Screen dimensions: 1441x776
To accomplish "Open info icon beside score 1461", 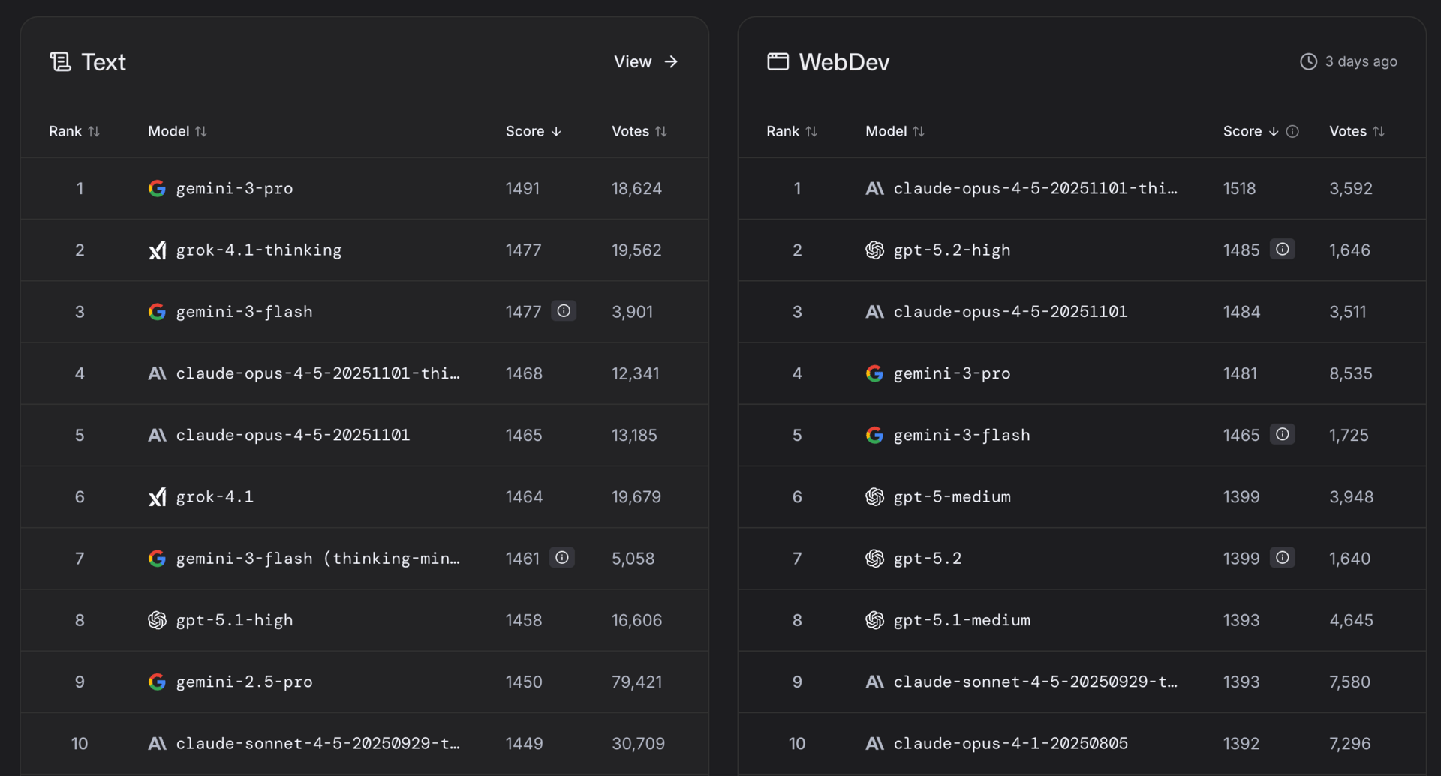I will (x=562, y=558).
